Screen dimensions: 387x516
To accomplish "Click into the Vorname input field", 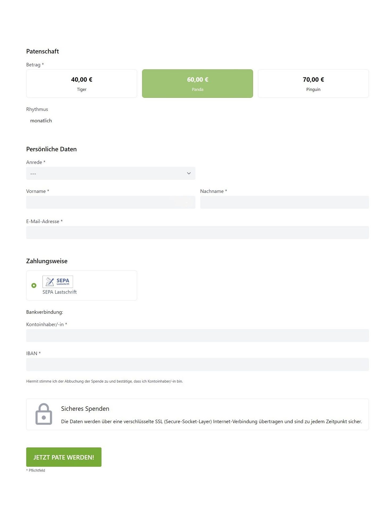I will pyautogui.click(x=111, y=202).
